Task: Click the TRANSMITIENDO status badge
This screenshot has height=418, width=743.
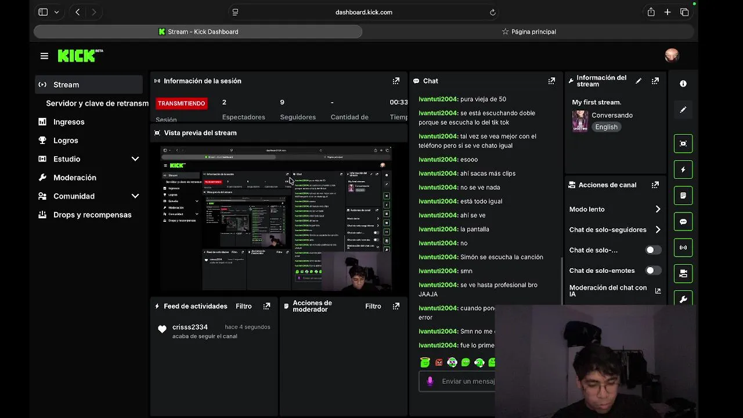Action: pos(182,103)
